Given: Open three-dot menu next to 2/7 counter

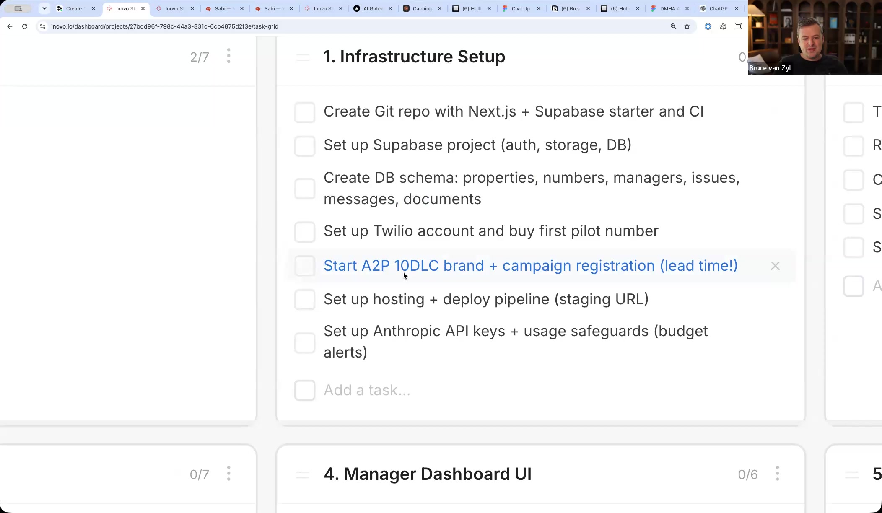Looking at the screenshot, I should click(228, 56).
